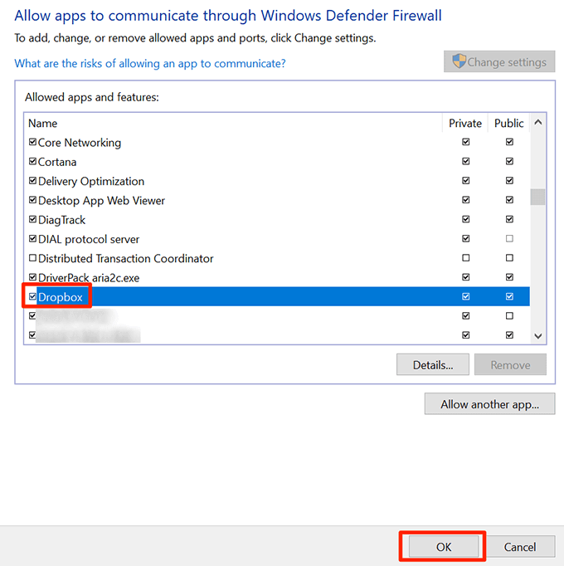This screenshot has width=564, height=566.
Task: Click the Name column header
Action: (x=42, y=124)
